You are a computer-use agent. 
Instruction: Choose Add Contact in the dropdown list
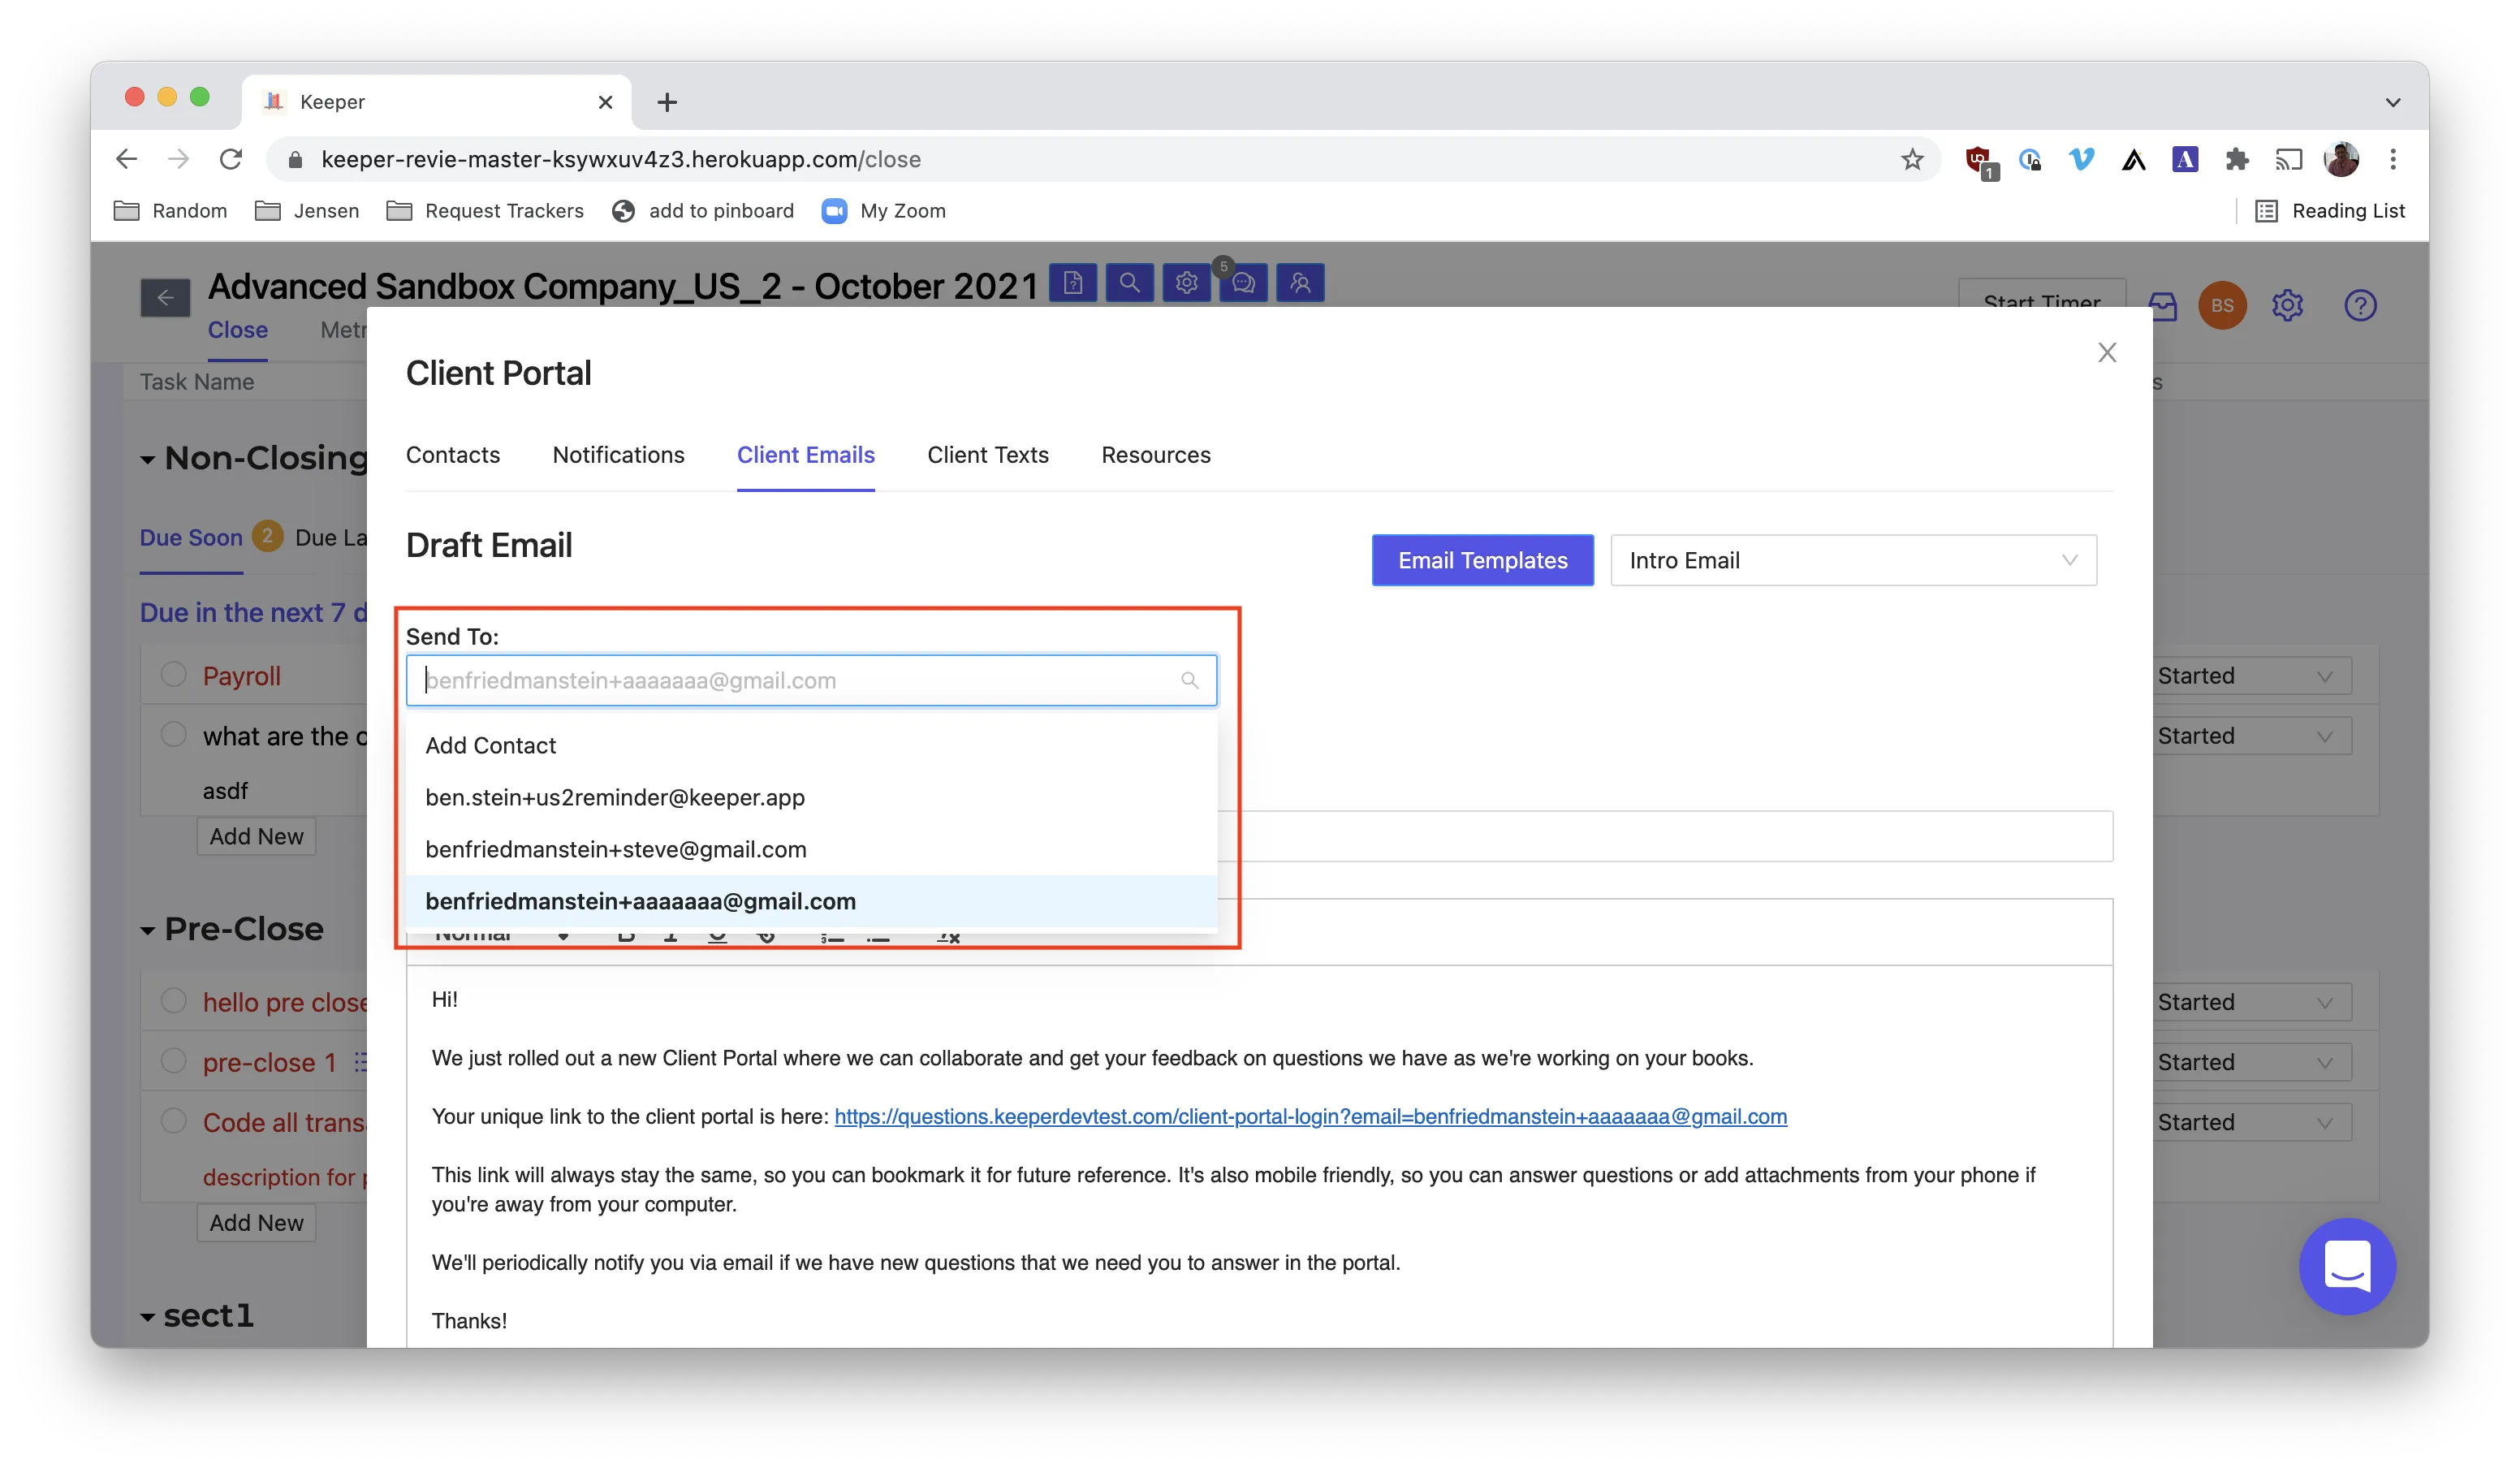(x=811, y=745)
